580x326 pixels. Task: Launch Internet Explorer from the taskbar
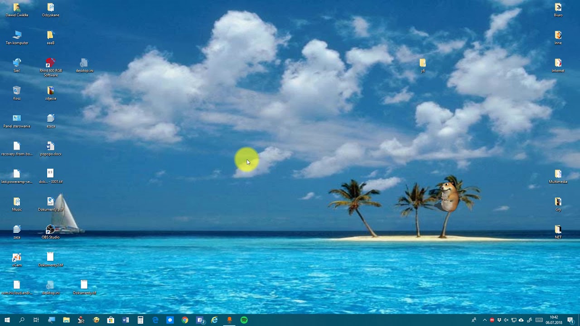pos(214,320)
